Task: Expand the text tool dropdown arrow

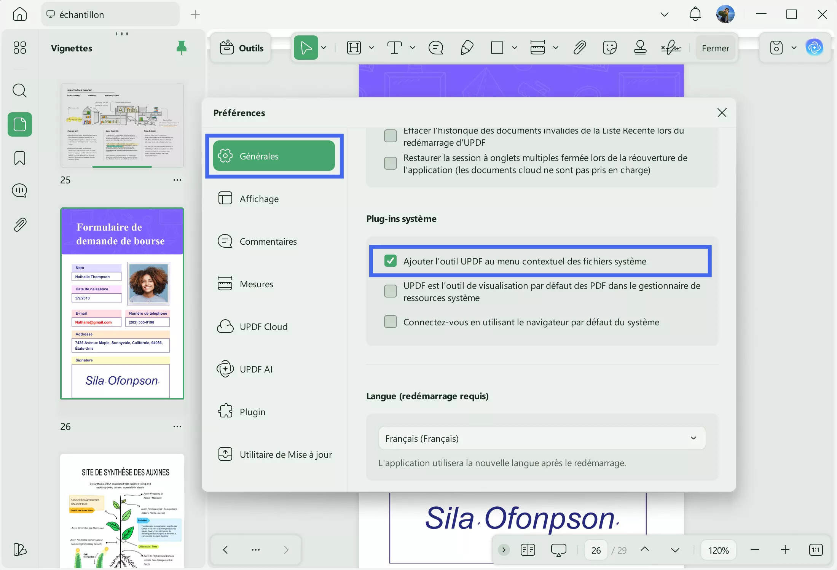Action: point(413,48)
